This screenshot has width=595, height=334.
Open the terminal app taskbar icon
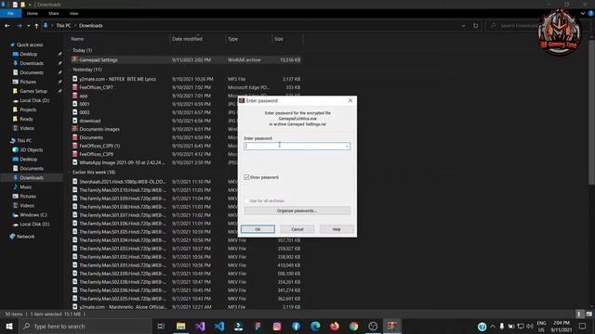(x=238, y=326)
